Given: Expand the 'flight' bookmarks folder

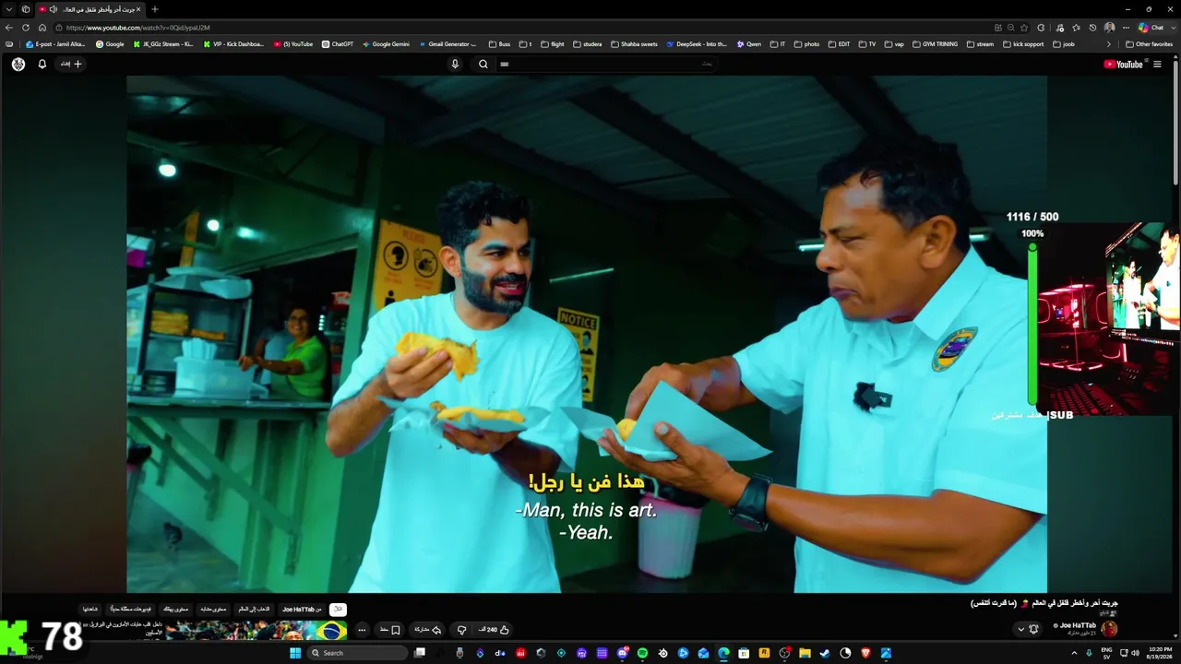Looking at the screenshot, I should click(552, 44).
